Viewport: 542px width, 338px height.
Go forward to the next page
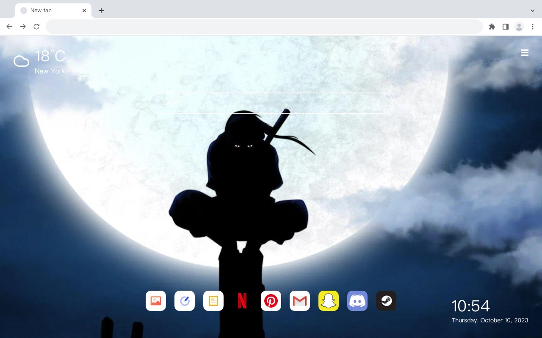[x=23, y=27]
